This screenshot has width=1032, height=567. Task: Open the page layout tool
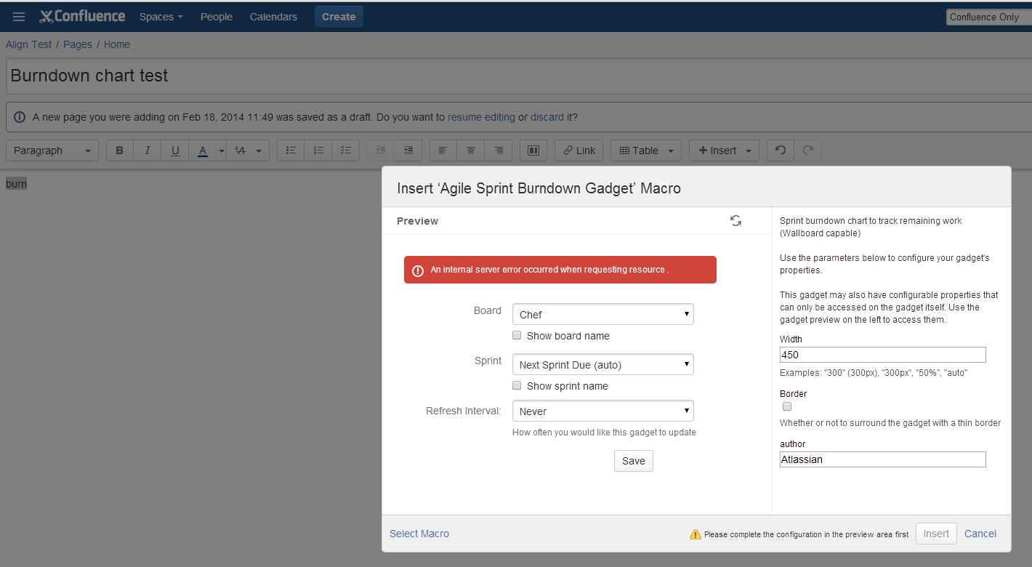point(533,150)
